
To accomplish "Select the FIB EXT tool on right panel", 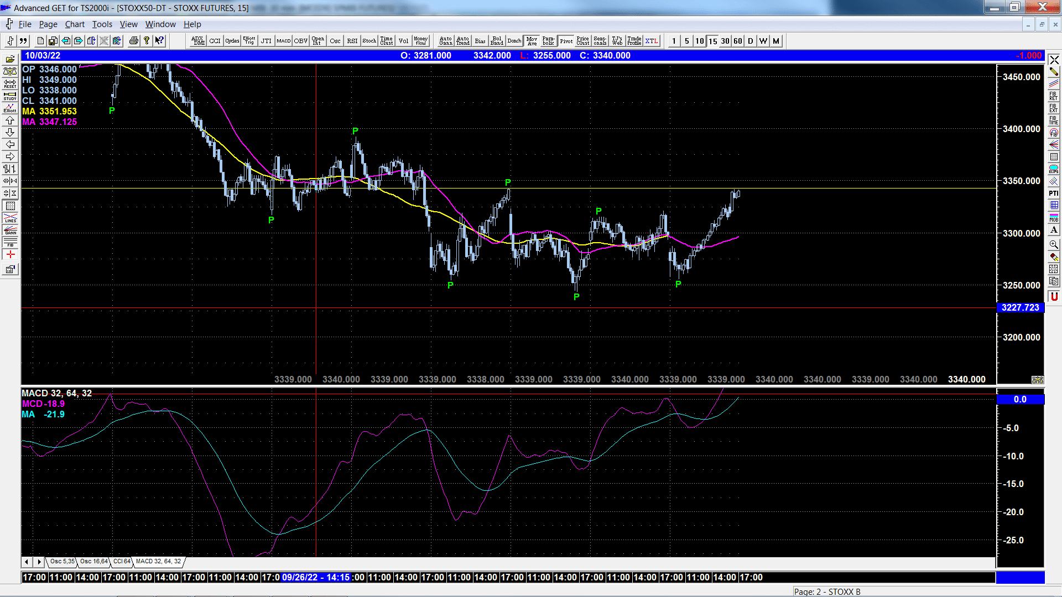I will tap(1054, 108).
